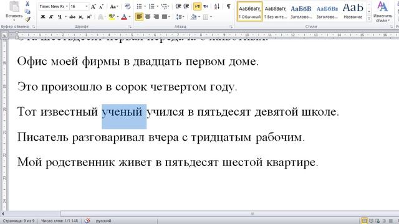The image size is (399, 224).
Task: Click the Increase Indent icon
Action: click(186, 7)
